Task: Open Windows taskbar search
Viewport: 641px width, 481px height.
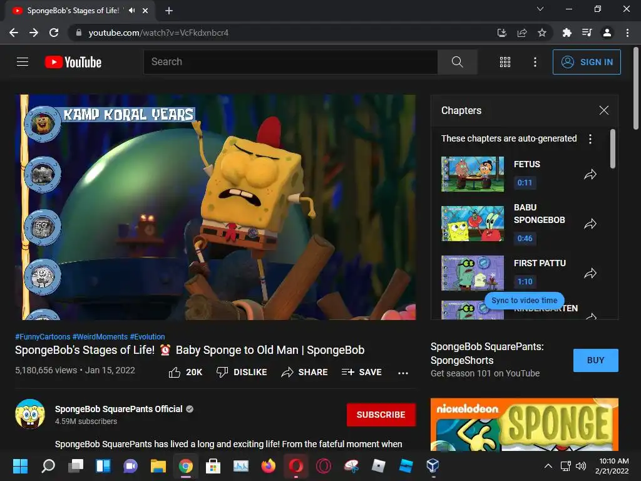Action: (x=48, y=465)
